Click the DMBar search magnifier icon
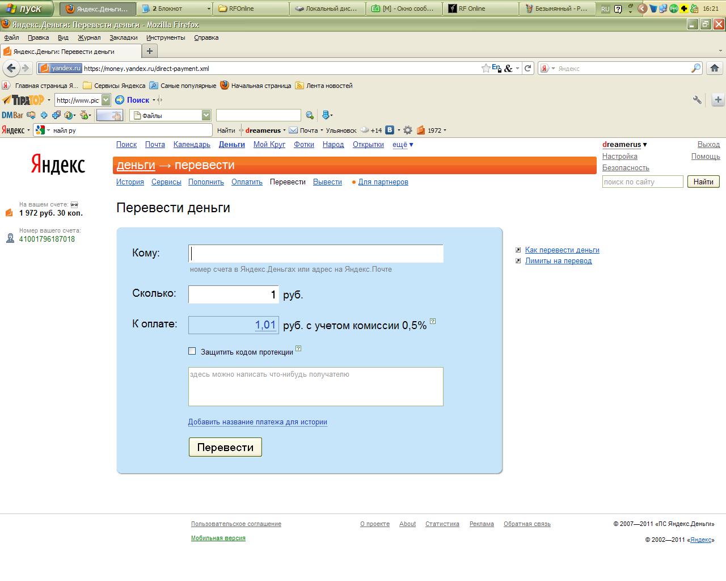The image size is (726, 581). pyautogui.click(x=310, y=115)
